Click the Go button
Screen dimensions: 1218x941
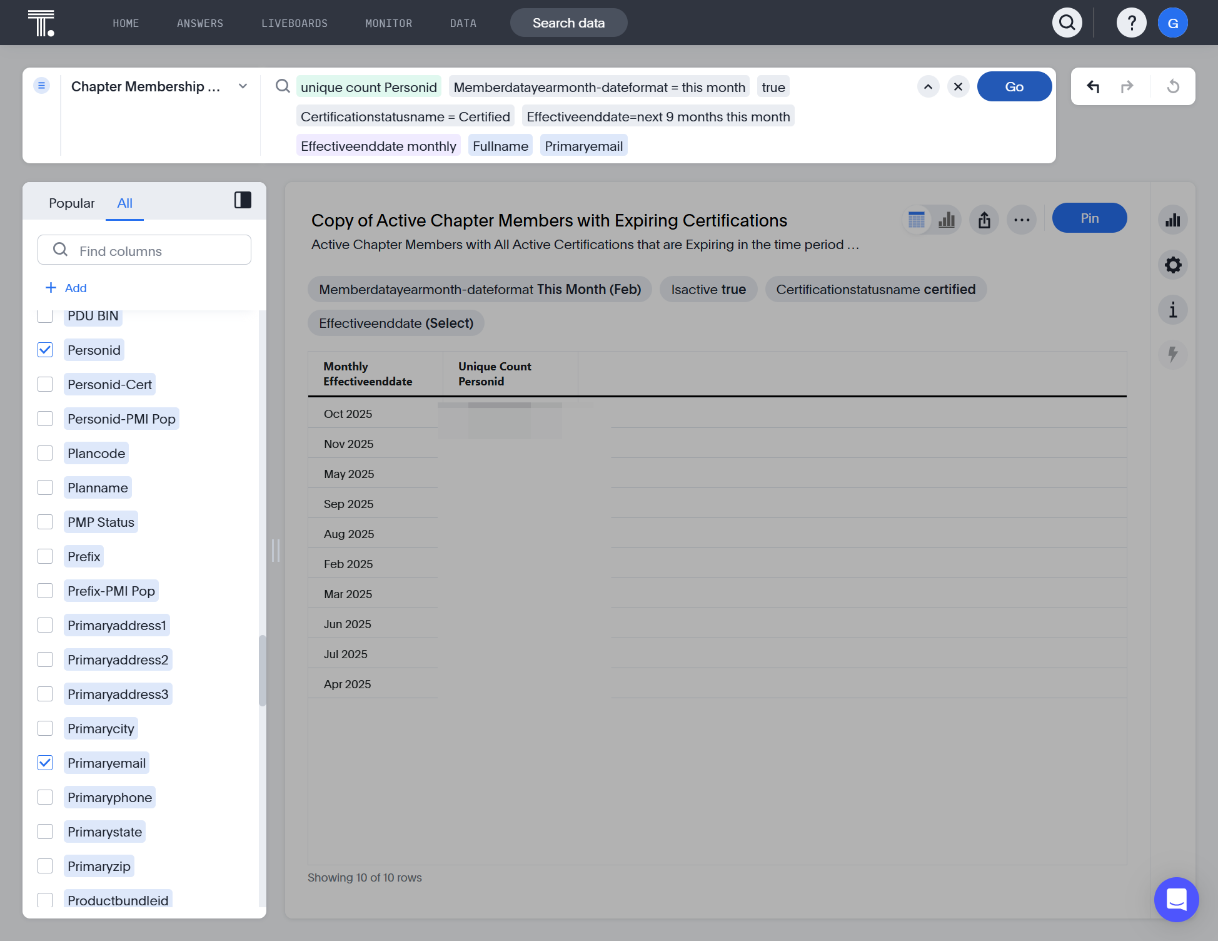click(x=1014, y=86)
